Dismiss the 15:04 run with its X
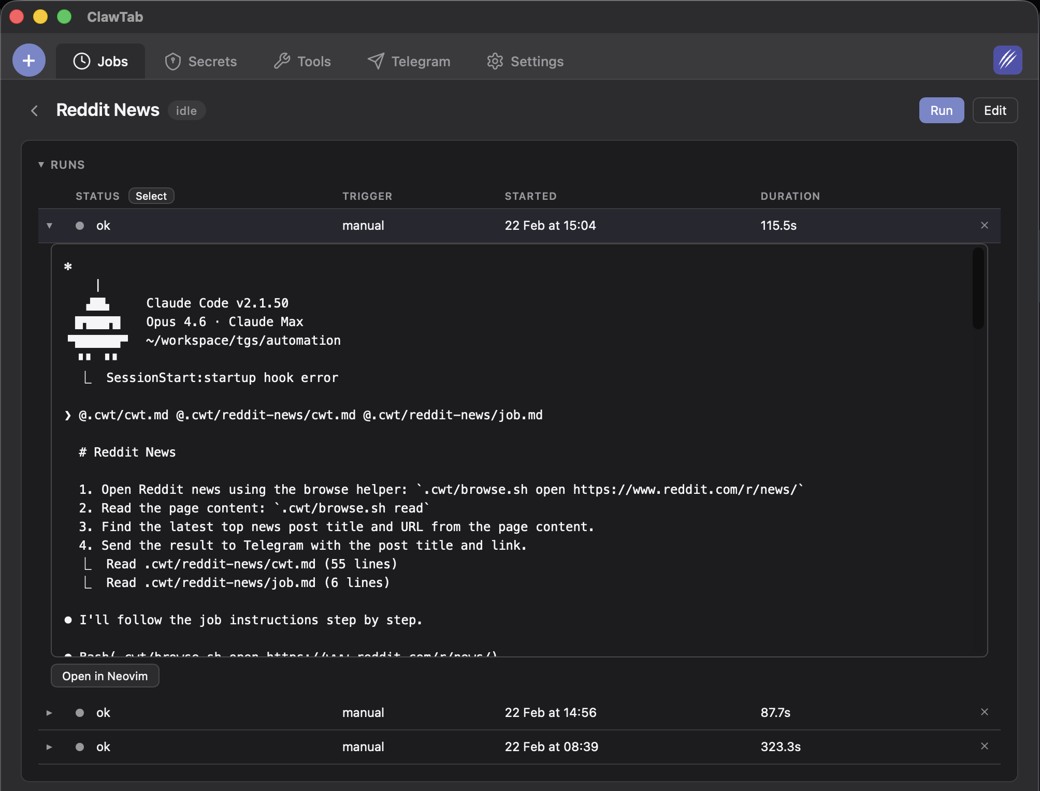Screen dimensions: 1040x791 coord(984,225)
